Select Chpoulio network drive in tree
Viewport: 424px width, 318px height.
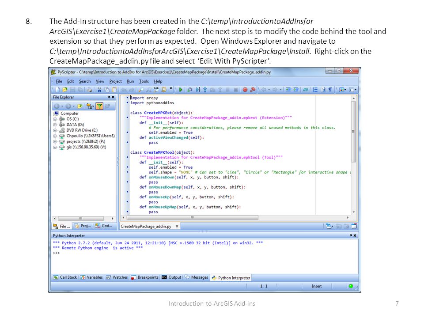click(91, 136)
